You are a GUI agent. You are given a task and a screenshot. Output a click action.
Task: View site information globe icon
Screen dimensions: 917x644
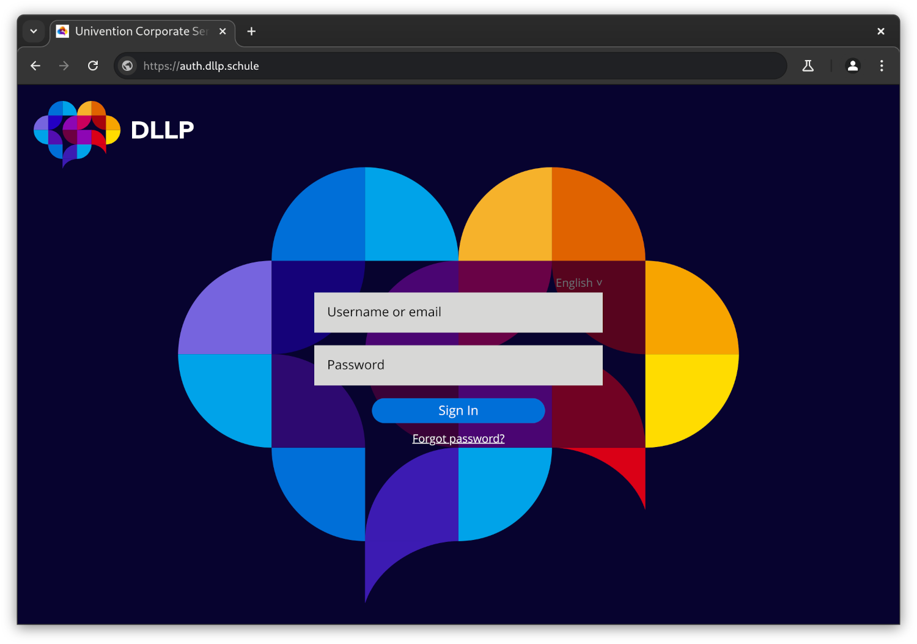[x=127, y=65]
